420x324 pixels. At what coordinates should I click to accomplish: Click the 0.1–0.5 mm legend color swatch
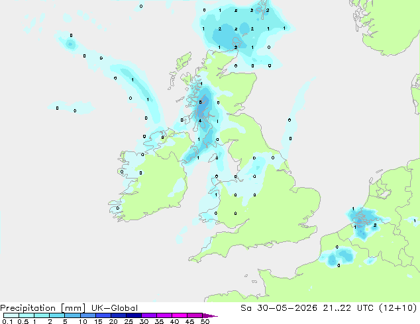coord(11,315)
